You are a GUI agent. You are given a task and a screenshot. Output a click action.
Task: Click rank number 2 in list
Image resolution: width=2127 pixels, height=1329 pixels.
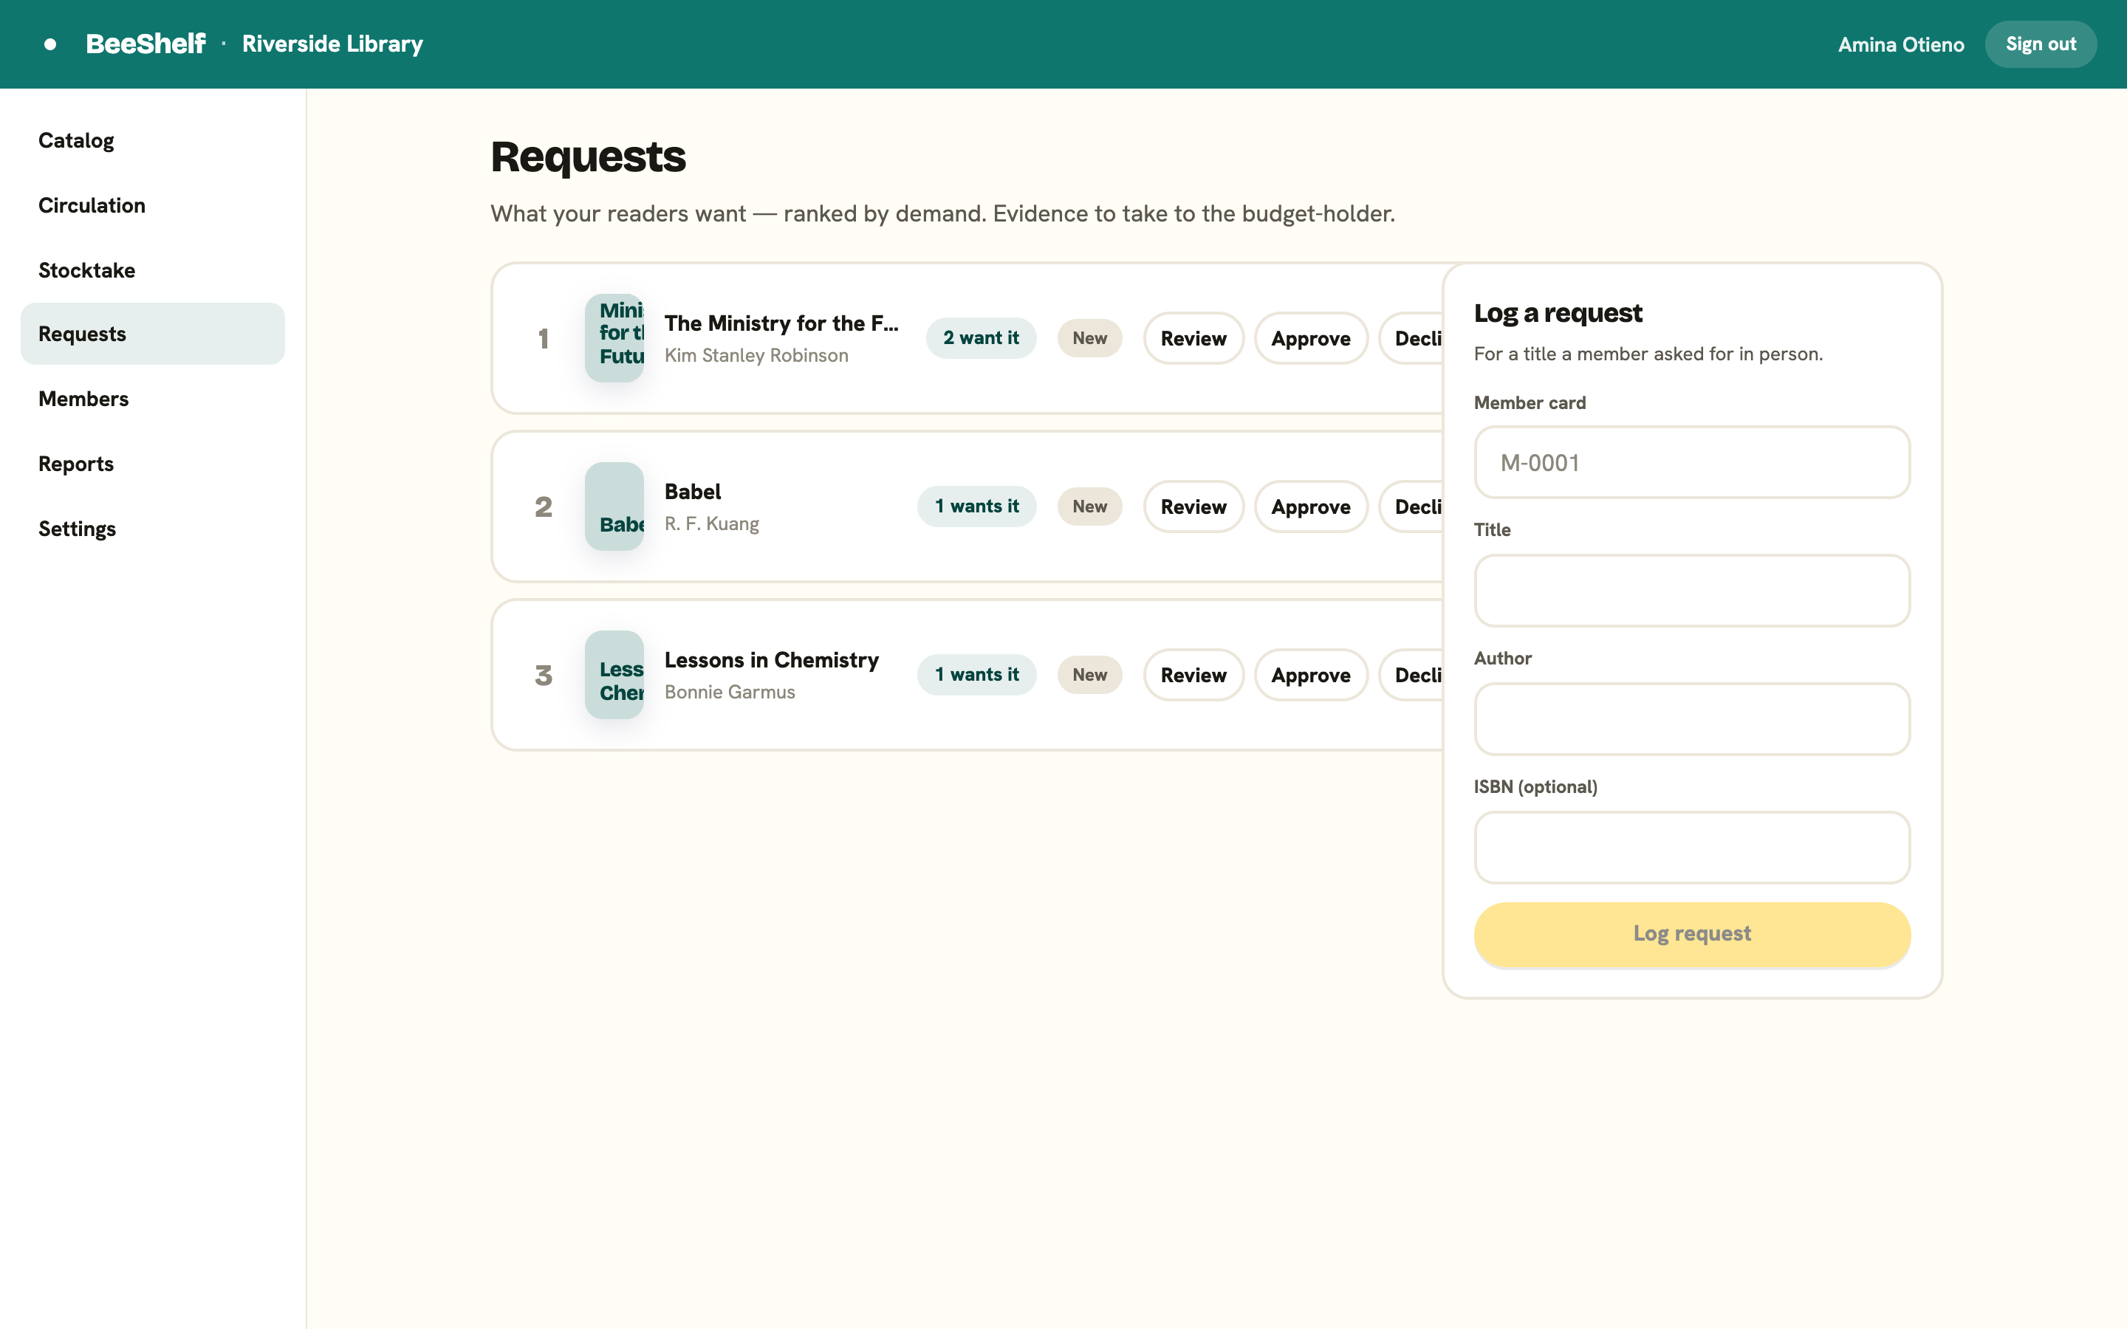(543, 506)
